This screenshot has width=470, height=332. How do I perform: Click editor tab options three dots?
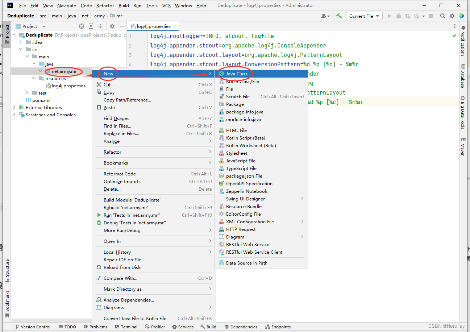pyautogui.click(x=455, y=26)
